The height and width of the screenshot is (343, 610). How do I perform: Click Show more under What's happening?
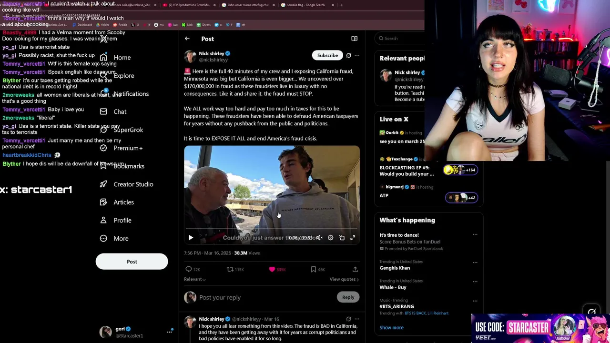pyautogui.click(x=391, y=328)
